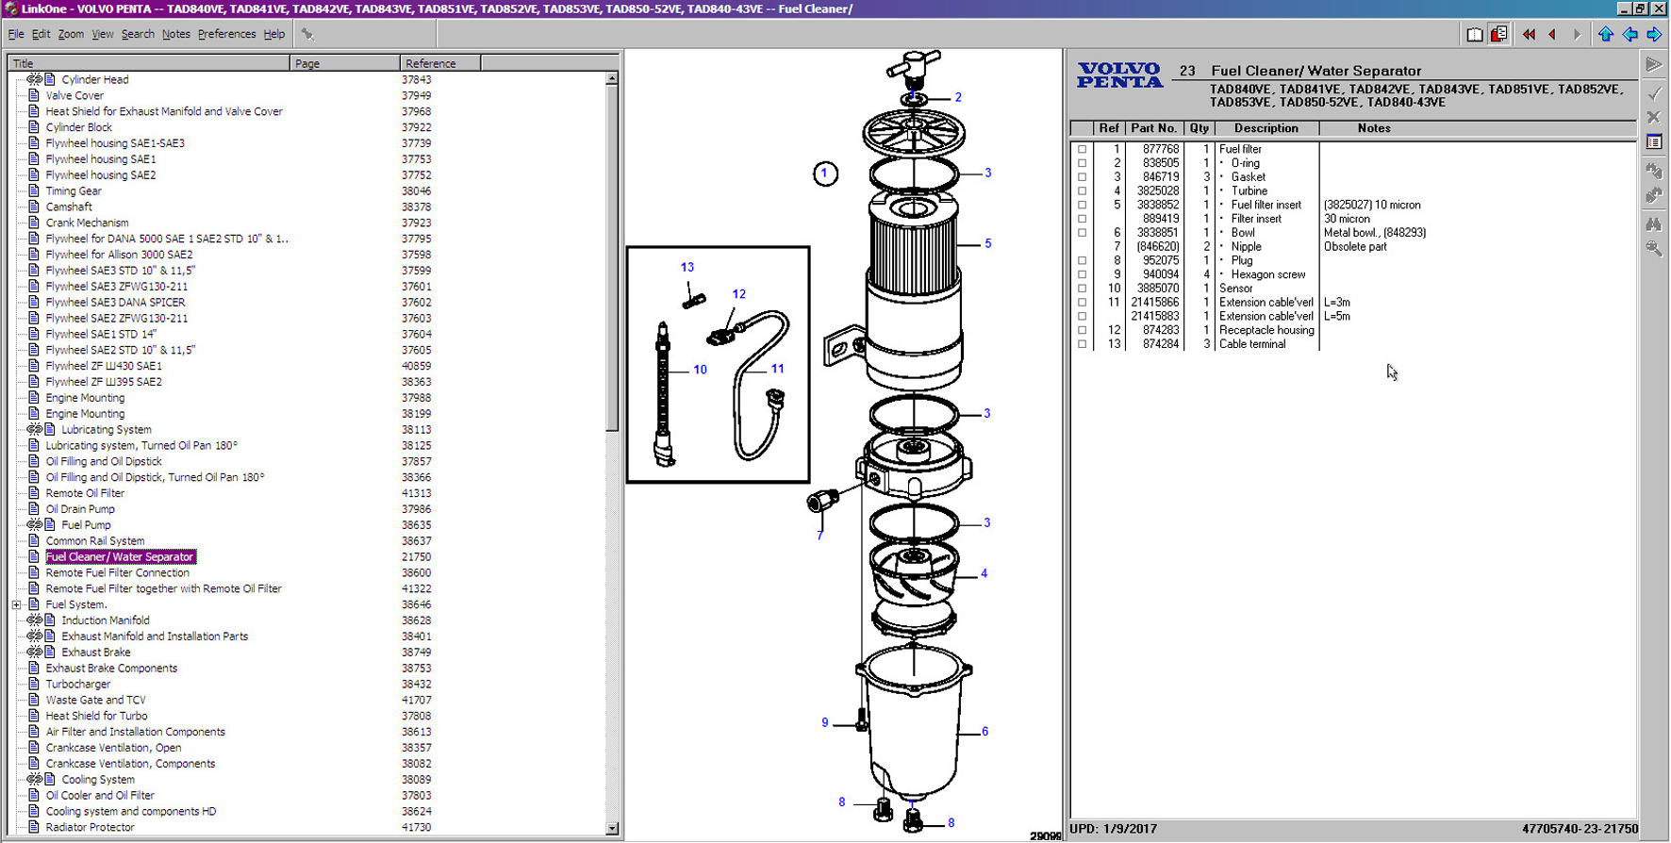1671x843 pixels.
Task: Check the box for Fuel filter 877768
Action: pyautogui.click(x=1082, y=149)
